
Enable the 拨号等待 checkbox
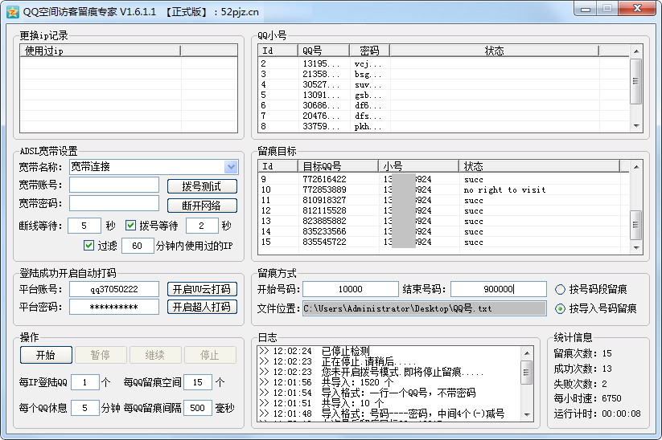[130, 226]
